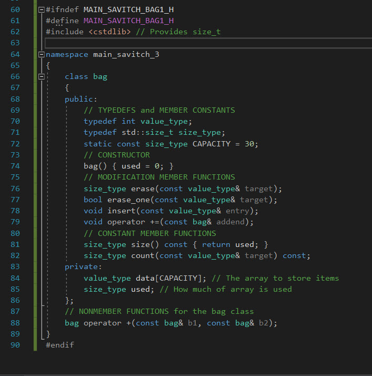Click the 'size()' function on line 81

pos(145,244)
